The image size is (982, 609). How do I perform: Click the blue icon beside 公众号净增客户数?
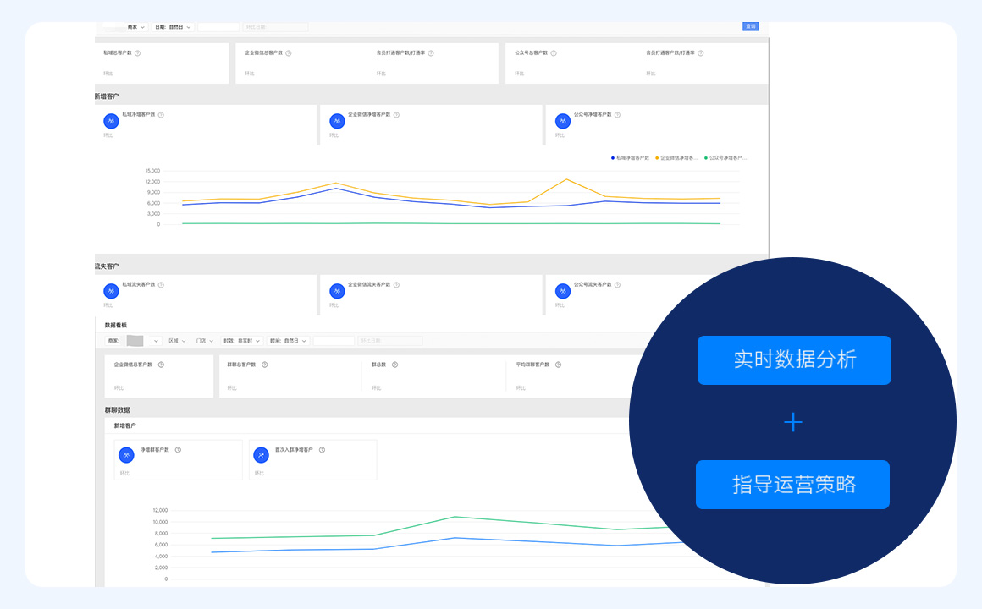click(563, 122)
